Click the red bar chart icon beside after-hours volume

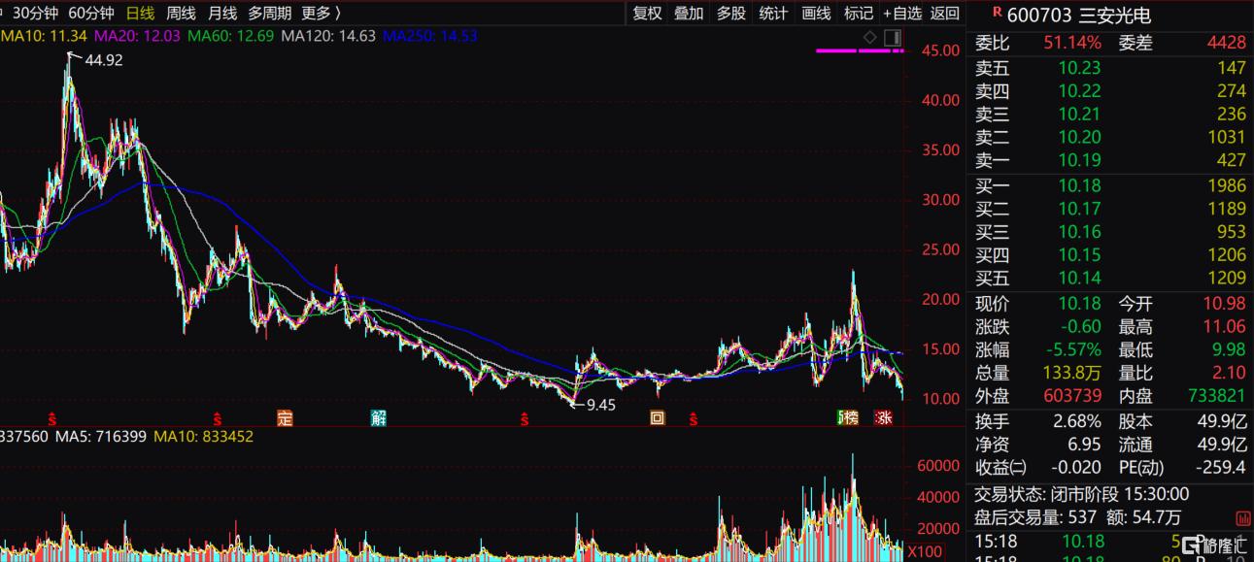point(1242,518)
